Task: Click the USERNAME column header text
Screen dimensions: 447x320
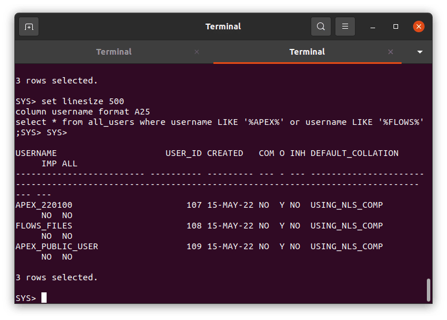Action: [36, 153]
